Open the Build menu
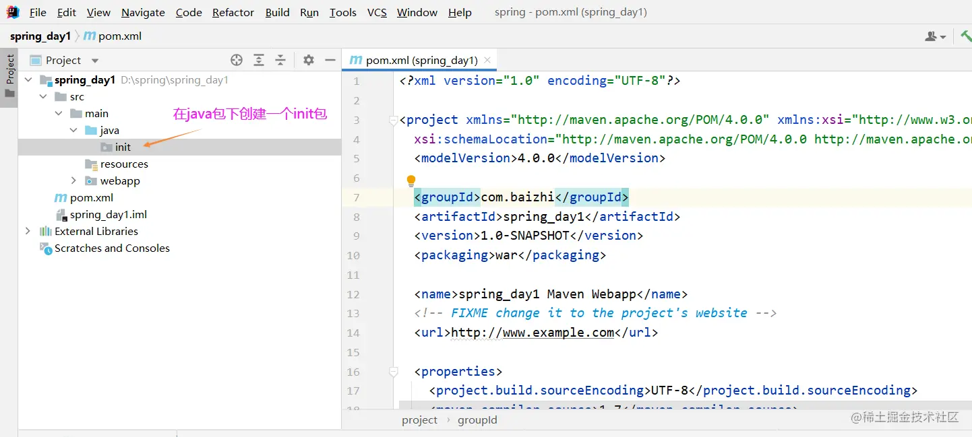The width and height of the screenshot is (972, 437). (x=277, y=12)
